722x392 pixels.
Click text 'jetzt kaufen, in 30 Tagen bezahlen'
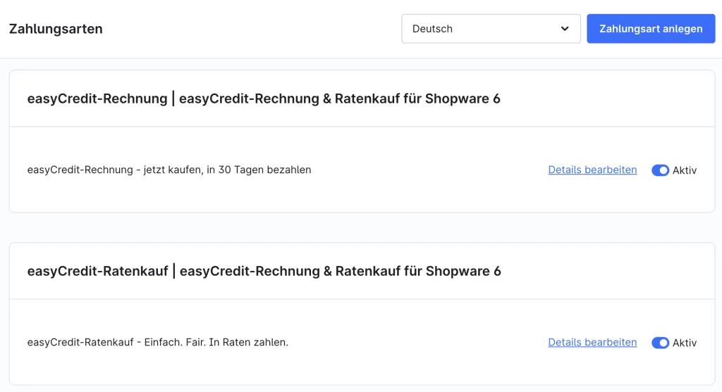pos(227,170)
